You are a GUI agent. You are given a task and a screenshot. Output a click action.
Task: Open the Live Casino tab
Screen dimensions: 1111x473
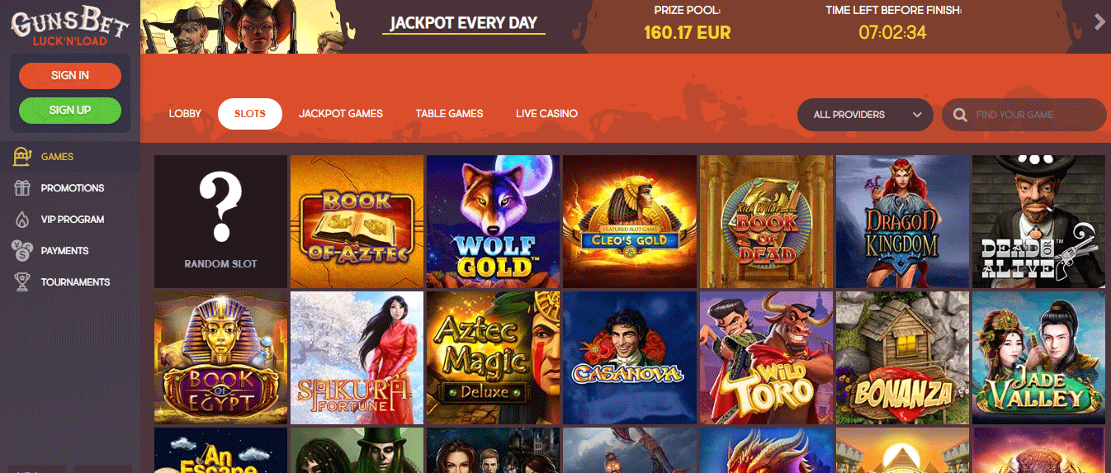pyautogui.click(x=546, y=113)
